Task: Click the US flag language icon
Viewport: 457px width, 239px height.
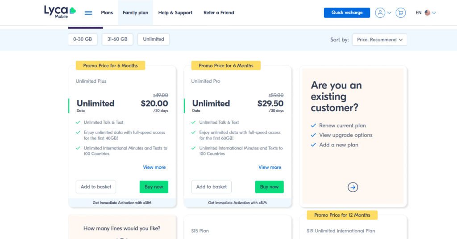Action: coord(427,12)
